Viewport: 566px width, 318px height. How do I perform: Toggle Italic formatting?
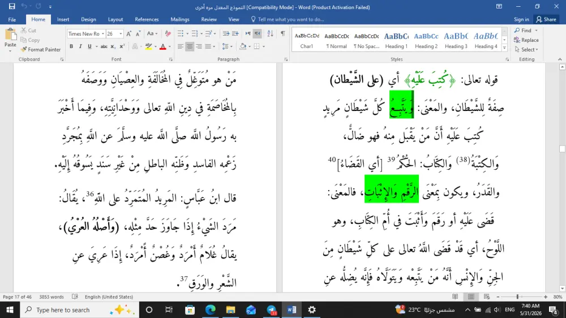tap(80, 46)
